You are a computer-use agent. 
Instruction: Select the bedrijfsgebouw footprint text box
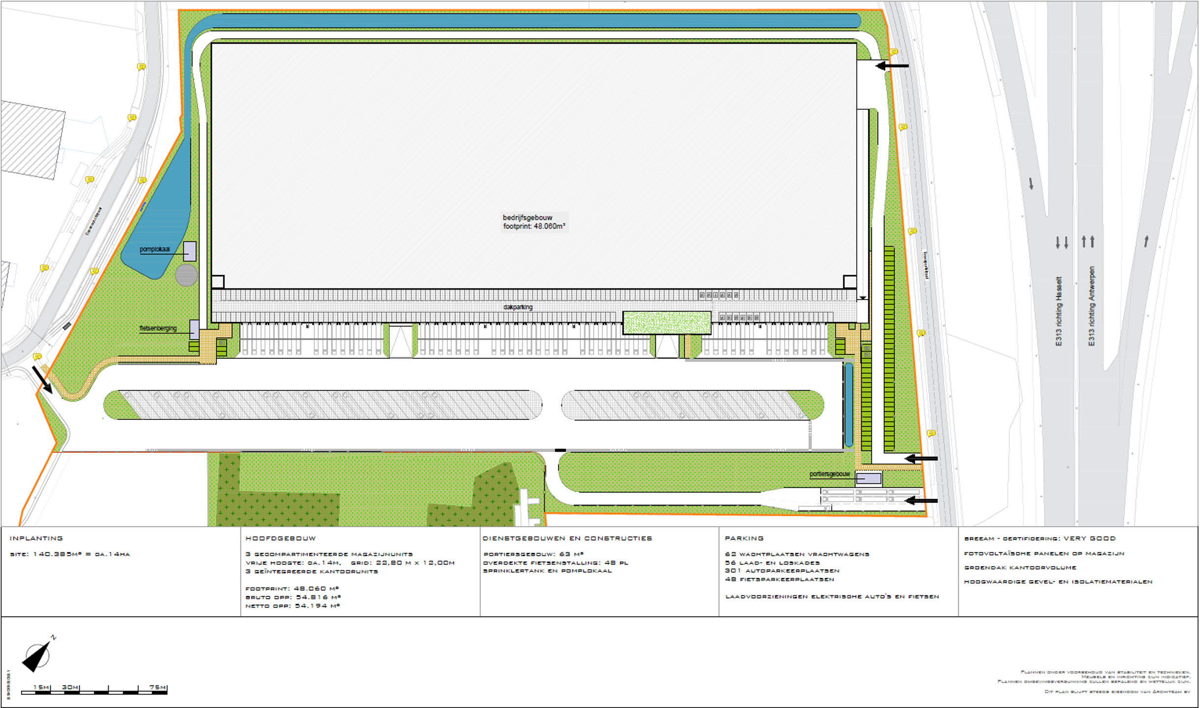(534, 222)
